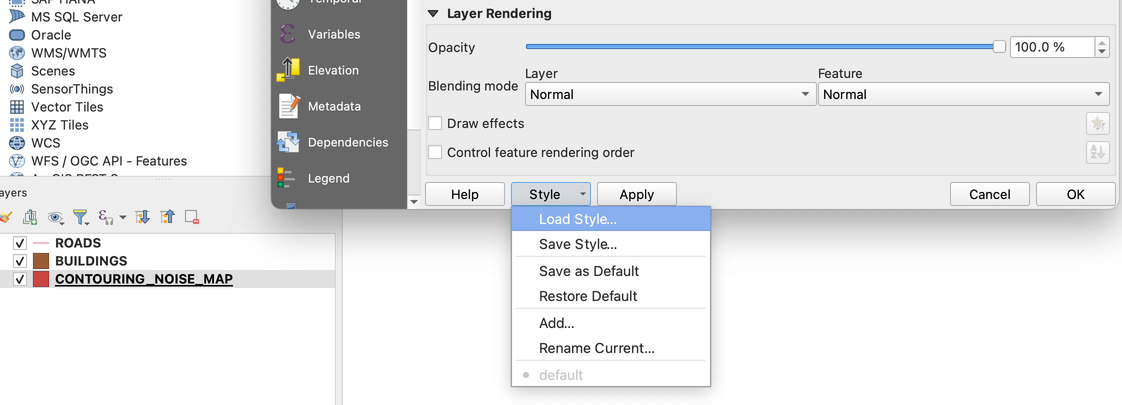Click the Customize effects star button
This screenshot has height=405, width=1122.
[x=1097, y=123]
